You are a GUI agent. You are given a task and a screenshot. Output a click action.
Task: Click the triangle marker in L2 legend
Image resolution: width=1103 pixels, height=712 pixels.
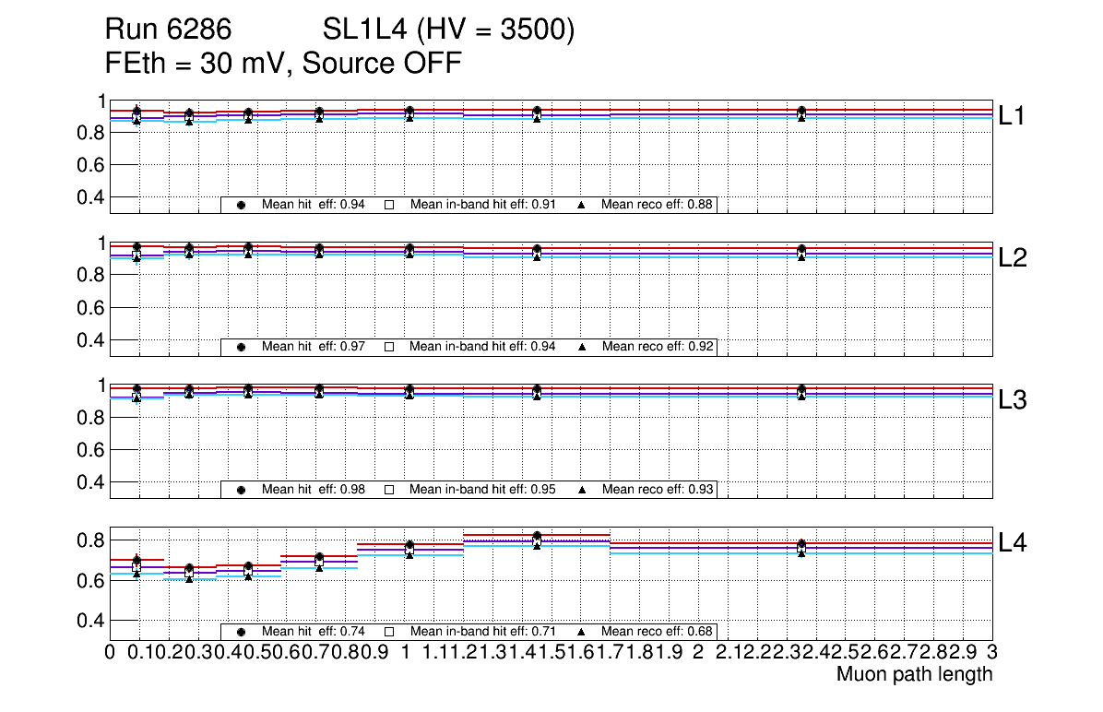[583, 347]
